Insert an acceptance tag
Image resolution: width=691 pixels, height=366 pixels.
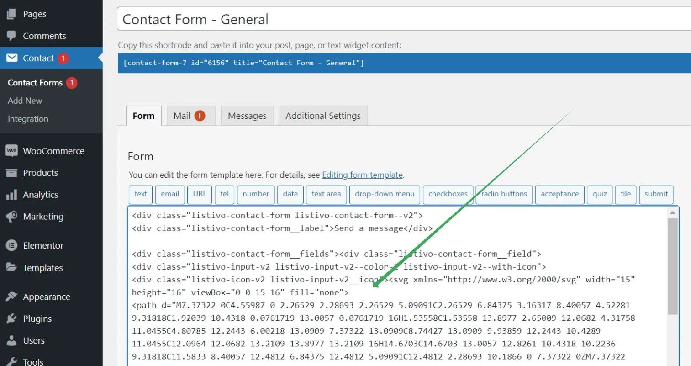click(x=560, y=194)
